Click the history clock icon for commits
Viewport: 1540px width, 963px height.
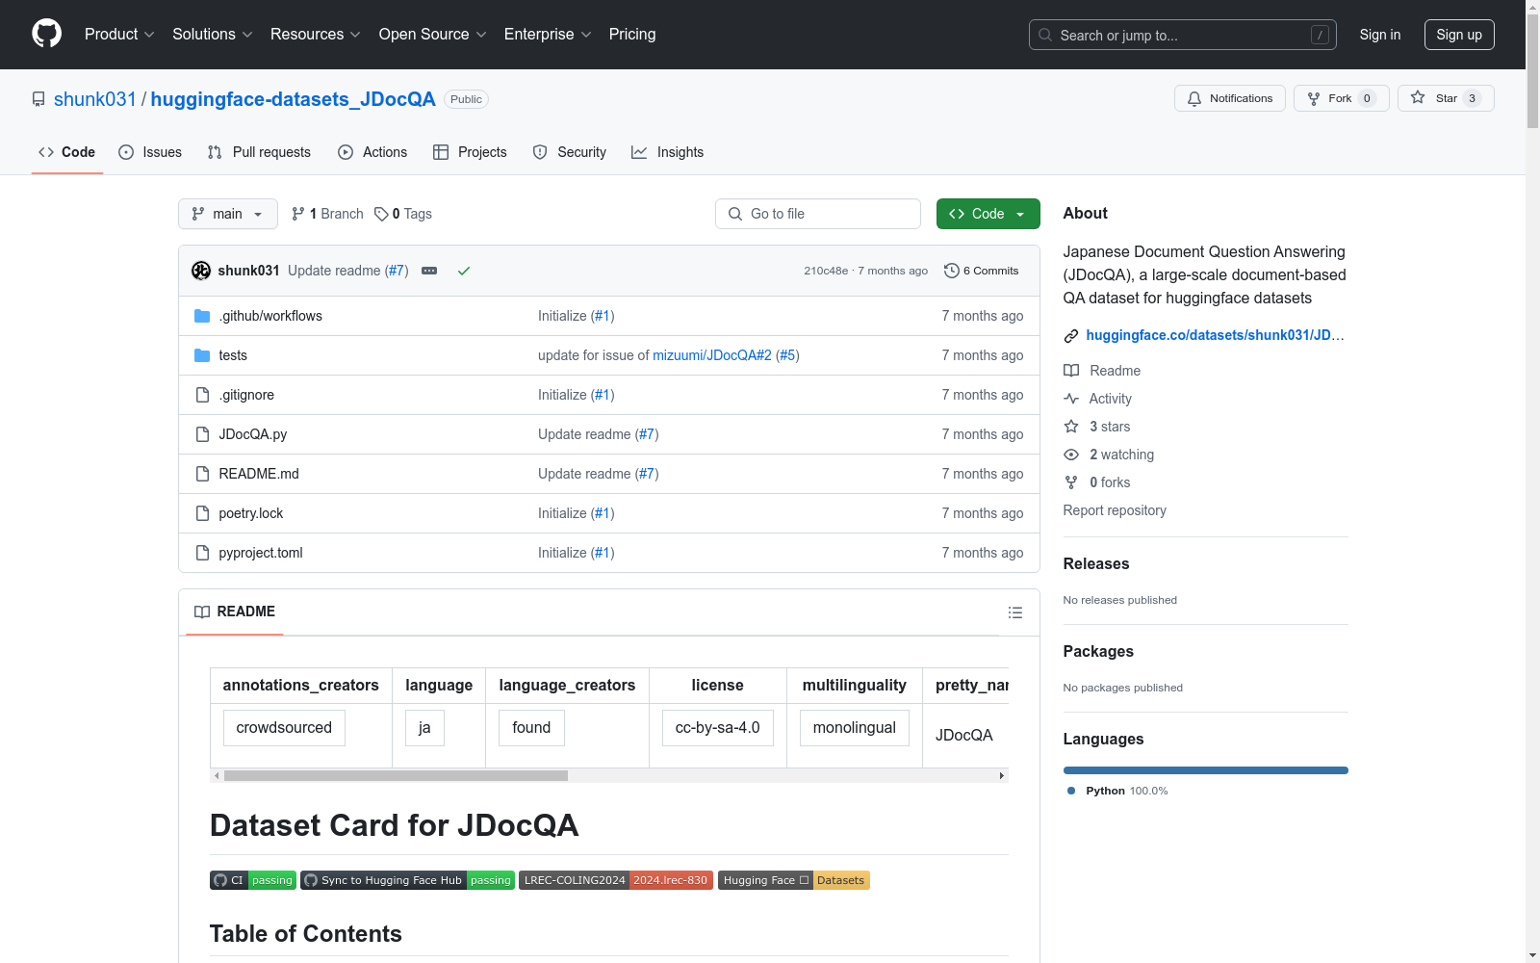952,271
